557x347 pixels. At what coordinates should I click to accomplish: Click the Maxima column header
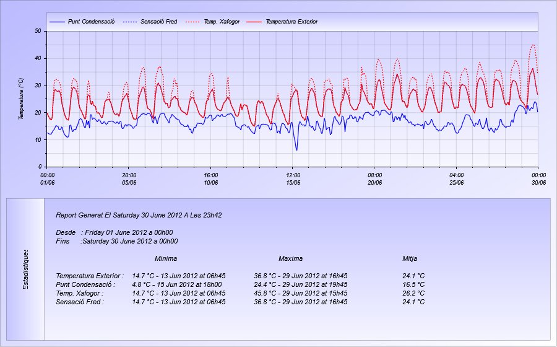[290, 258]
